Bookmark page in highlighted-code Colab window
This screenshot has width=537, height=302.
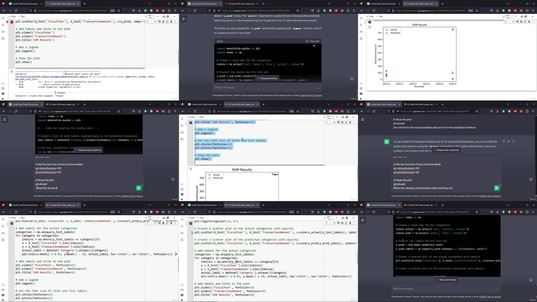click(x=298, y=111)
